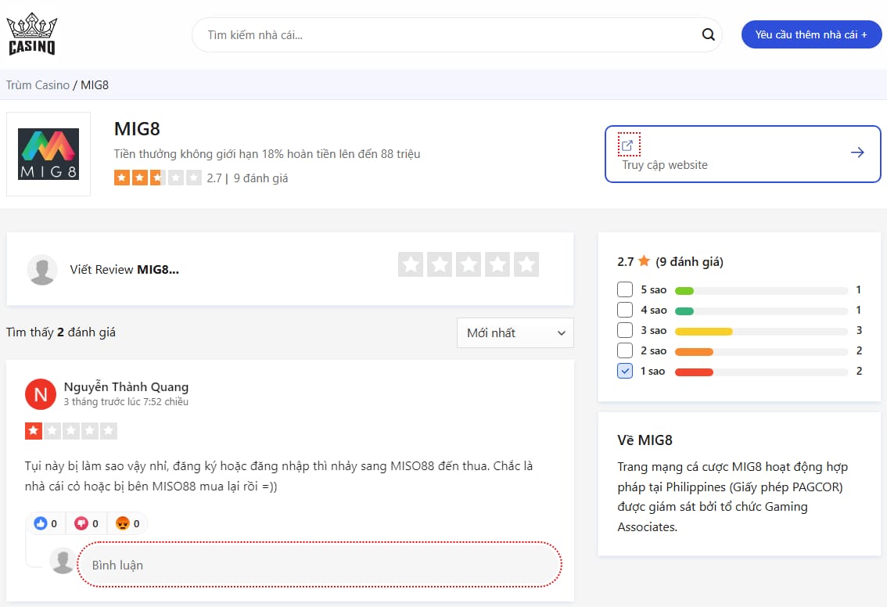Open the Mới nhất sort dropdown
Screen dimensions: 887x607
[x=515, y=332]
